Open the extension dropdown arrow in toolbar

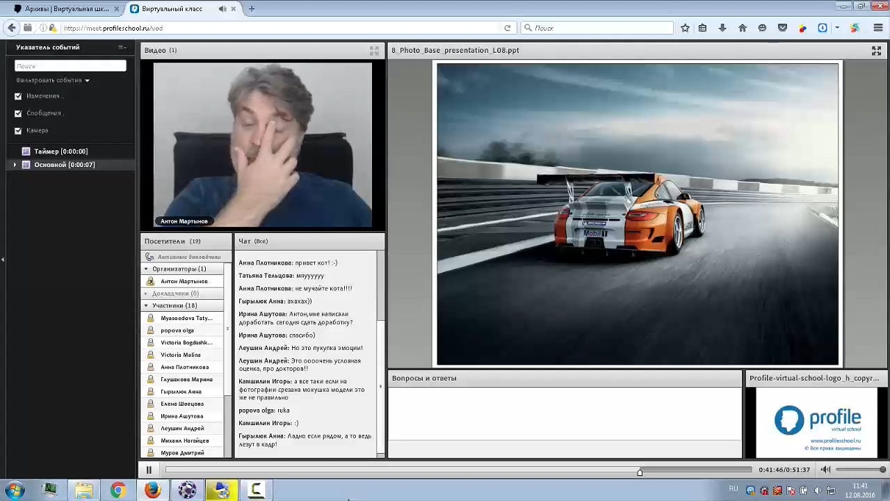[837, 28]
